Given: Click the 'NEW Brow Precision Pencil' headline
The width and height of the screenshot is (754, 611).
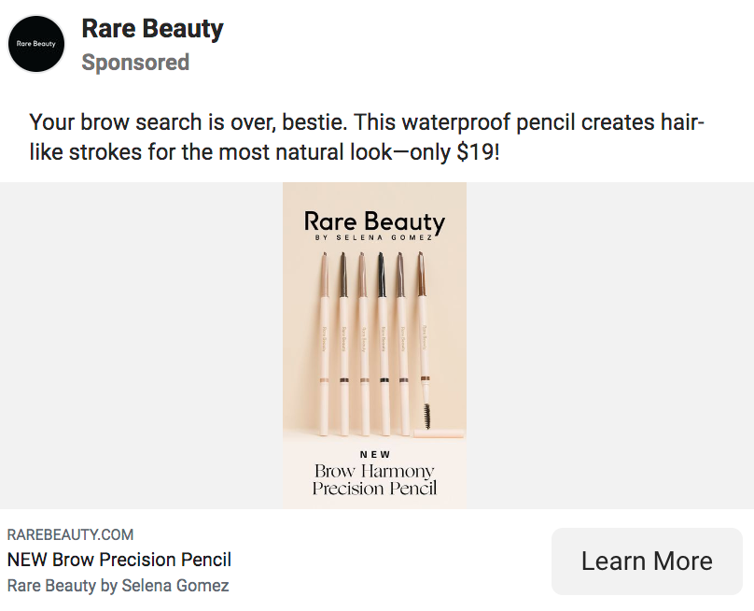Looking at the screenshot, I should [x=119, y=560].
